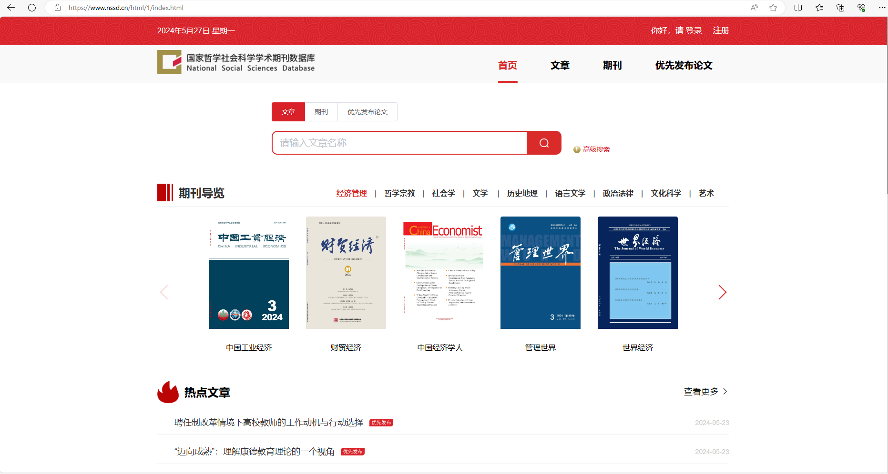
Task: Click the browser back arrow
Action: click(11, 8)
